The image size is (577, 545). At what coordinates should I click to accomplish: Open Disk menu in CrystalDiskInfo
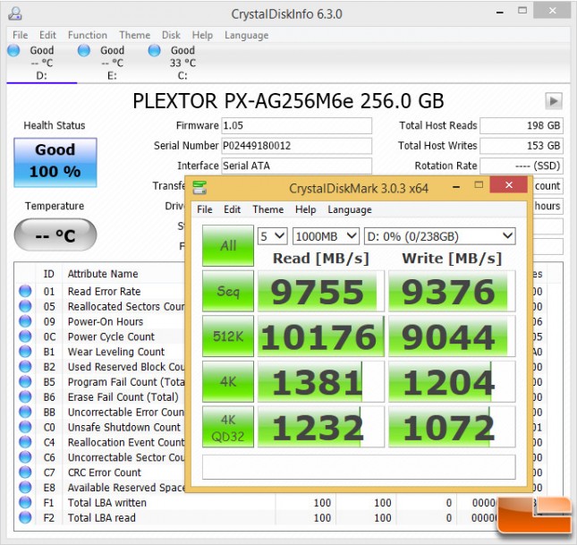[x=171, y=35]
